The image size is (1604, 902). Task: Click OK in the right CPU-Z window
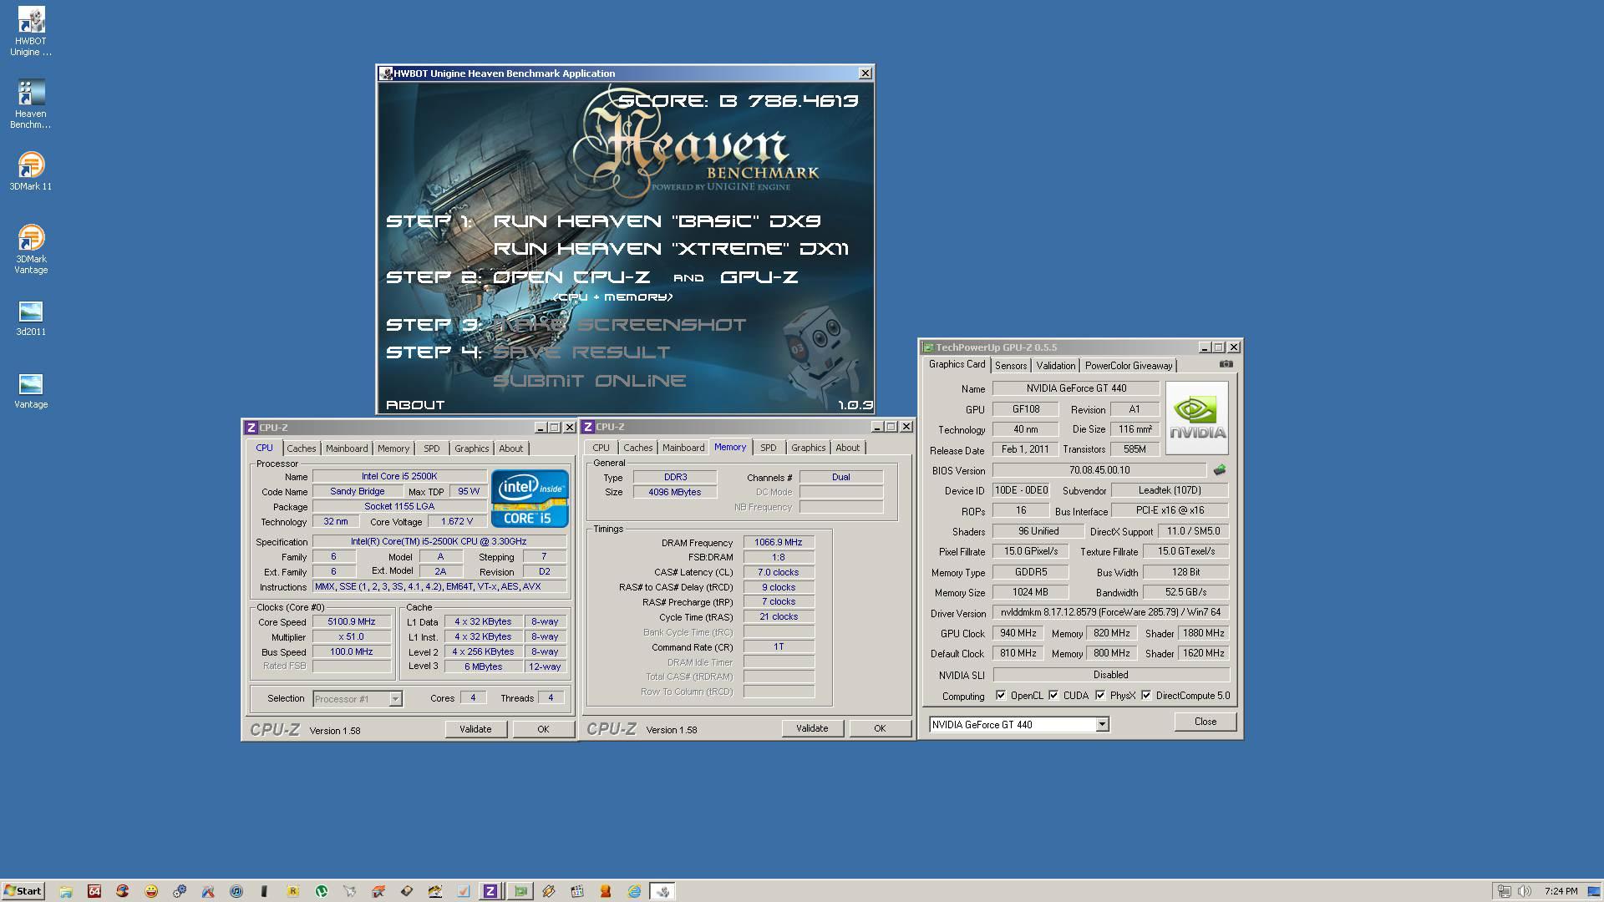880,728
